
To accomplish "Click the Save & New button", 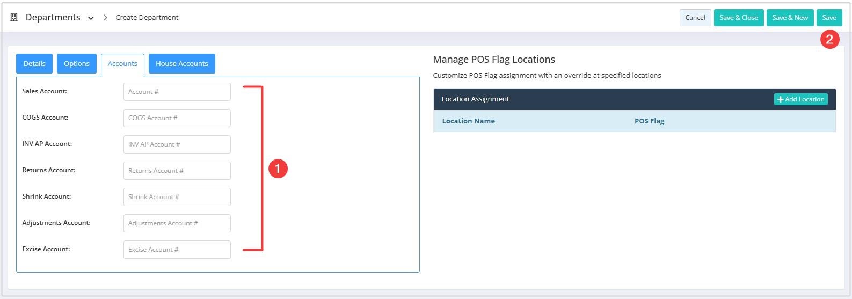I will (x=790, y=18).
